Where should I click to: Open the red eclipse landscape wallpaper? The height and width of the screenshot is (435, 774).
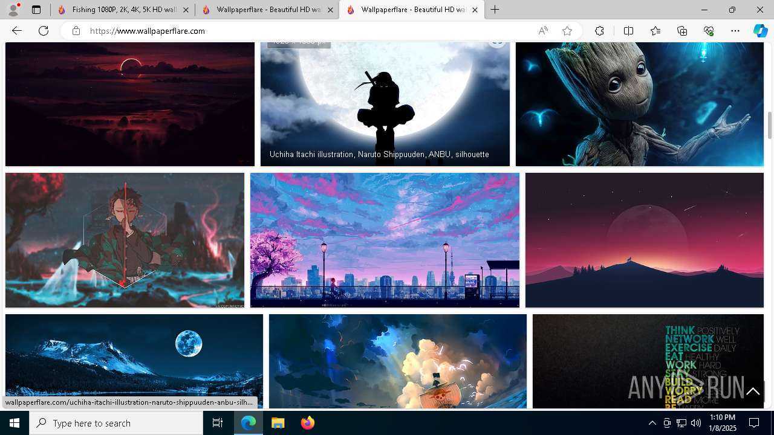(130, 104)
